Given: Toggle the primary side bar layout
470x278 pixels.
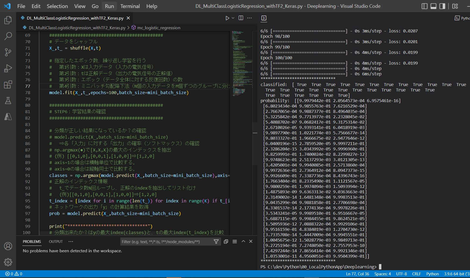Looking at the screenshot, I should coord(425,6).
